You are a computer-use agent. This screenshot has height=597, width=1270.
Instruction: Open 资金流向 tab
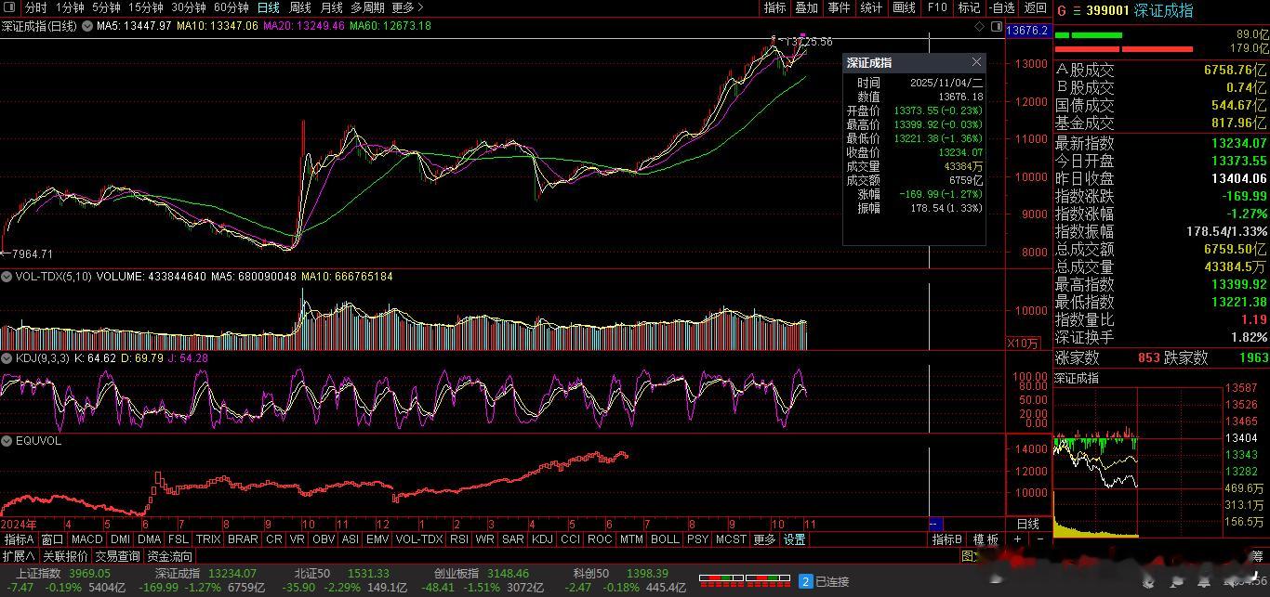click(170, 556)
